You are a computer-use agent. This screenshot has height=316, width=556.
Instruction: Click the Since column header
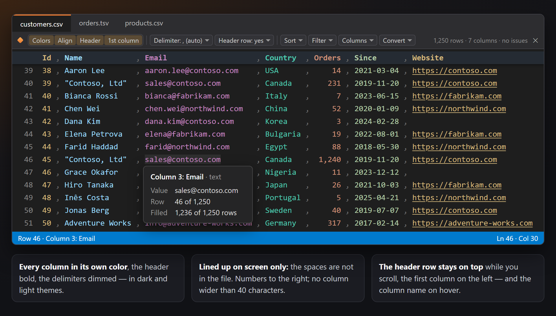pyautogui.click(x=365, y=58)
